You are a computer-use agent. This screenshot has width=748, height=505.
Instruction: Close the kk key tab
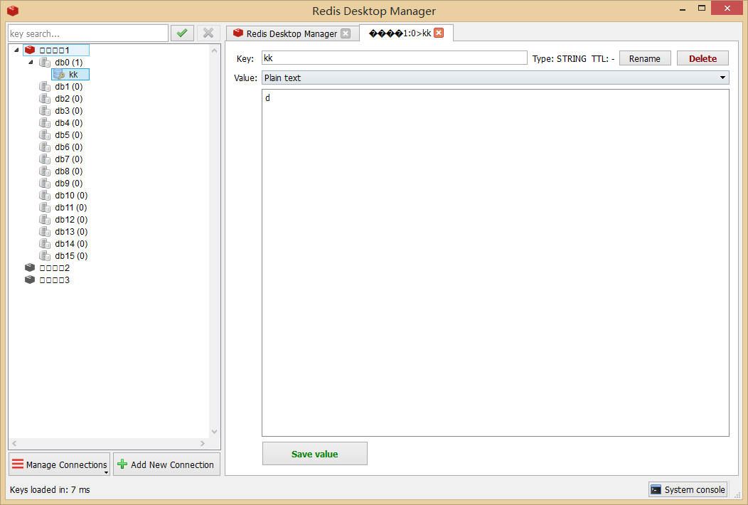[x=439, y=33]
